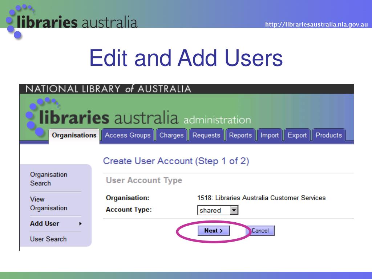Image resolution: width=372 pixels, height=279 pixels.
Task: Click Organisation Search in the sidebar
Action: click(x=48, y=179)
